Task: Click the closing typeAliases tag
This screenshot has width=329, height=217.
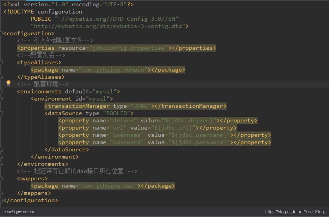Action: (x=41, y=77)
